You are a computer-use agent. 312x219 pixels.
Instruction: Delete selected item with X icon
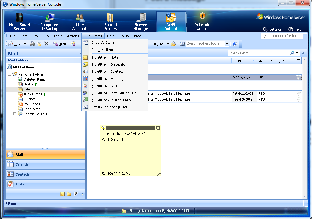46,44
